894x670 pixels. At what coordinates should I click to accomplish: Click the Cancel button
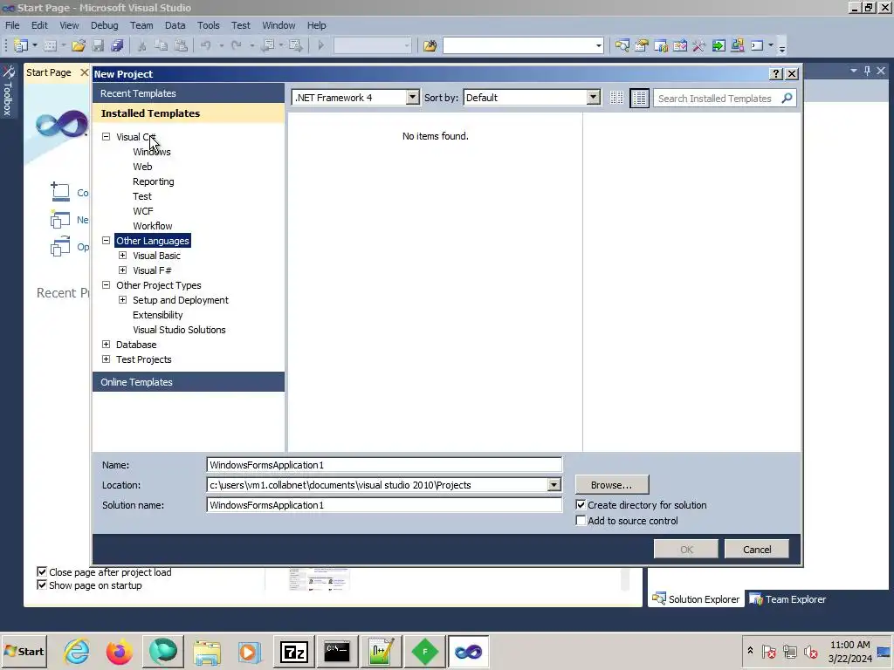[757, 550]
